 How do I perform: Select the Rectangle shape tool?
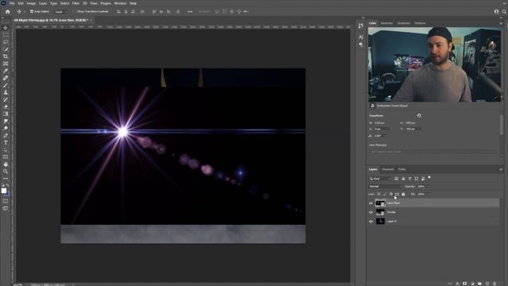[x=6, y=157]
